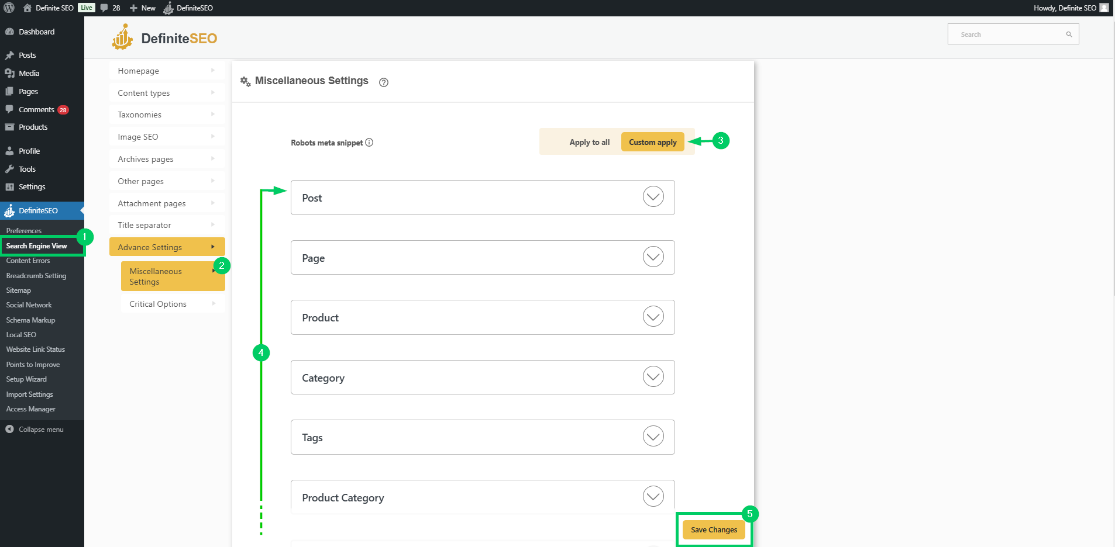The width and height of the screenshot is (1115, 547).
Task: Open Website Link Status link
Action: 36,349
